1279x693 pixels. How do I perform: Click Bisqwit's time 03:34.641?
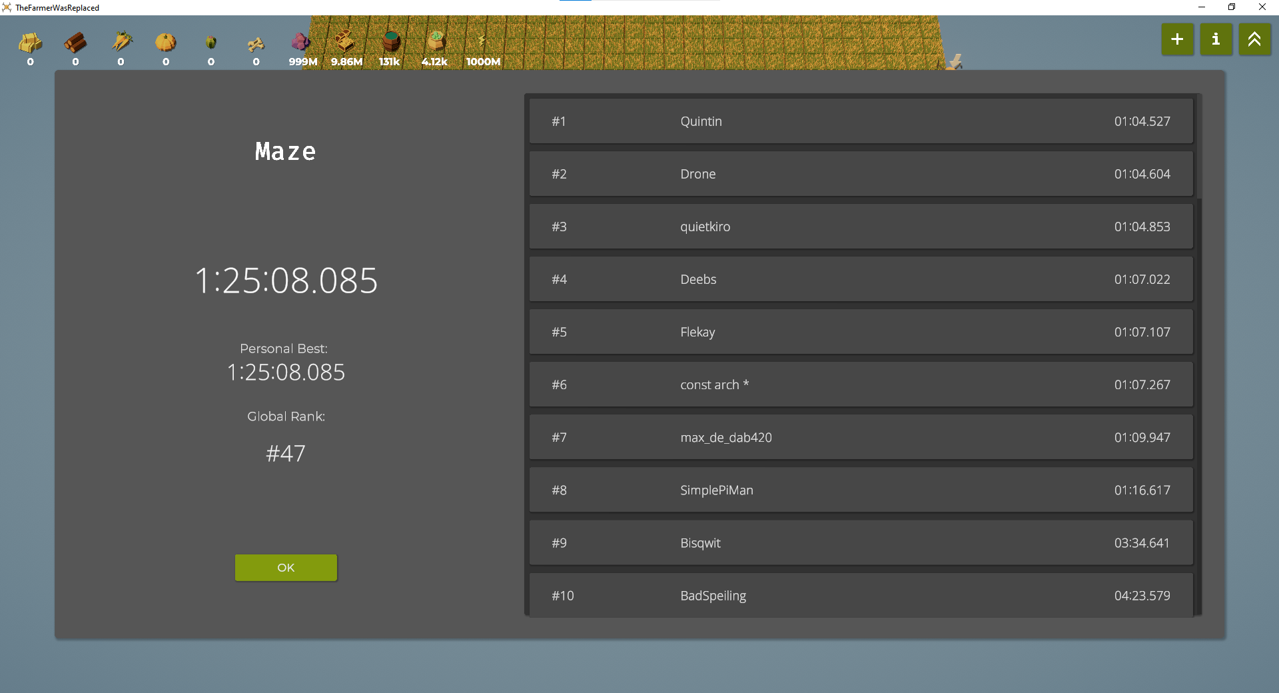point(1142,542)
